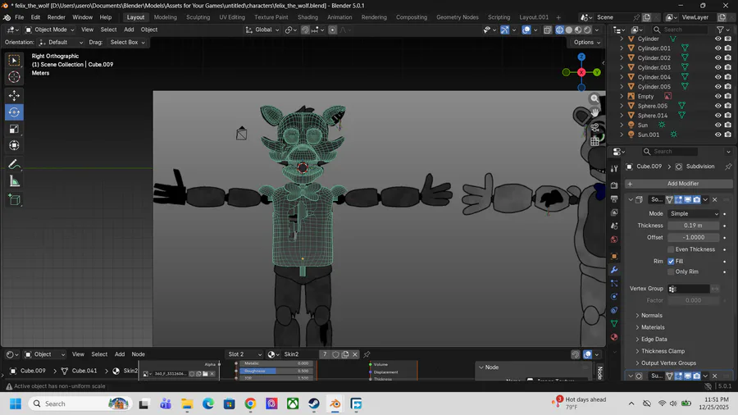Disable Empty object in renders camera icon
This screenshot has height=415, width=738.
[727, 96]
